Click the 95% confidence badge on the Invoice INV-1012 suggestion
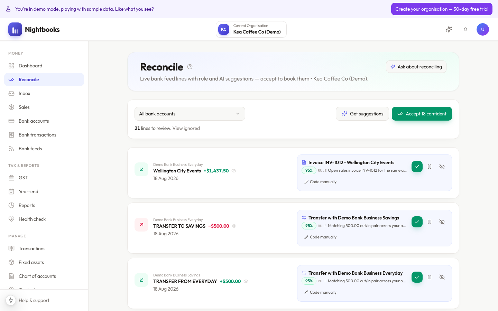This screenshot has width=498, height=311. 309,170
